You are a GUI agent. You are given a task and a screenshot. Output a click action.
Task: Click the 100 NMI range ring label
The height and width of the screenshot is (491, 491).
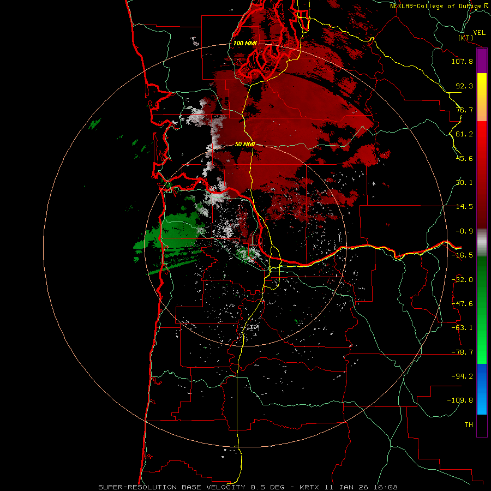[x=245, y=43]
